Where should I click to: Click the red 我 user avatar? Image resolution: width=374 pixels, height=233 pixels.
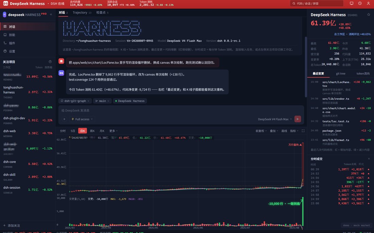[61, 61]
